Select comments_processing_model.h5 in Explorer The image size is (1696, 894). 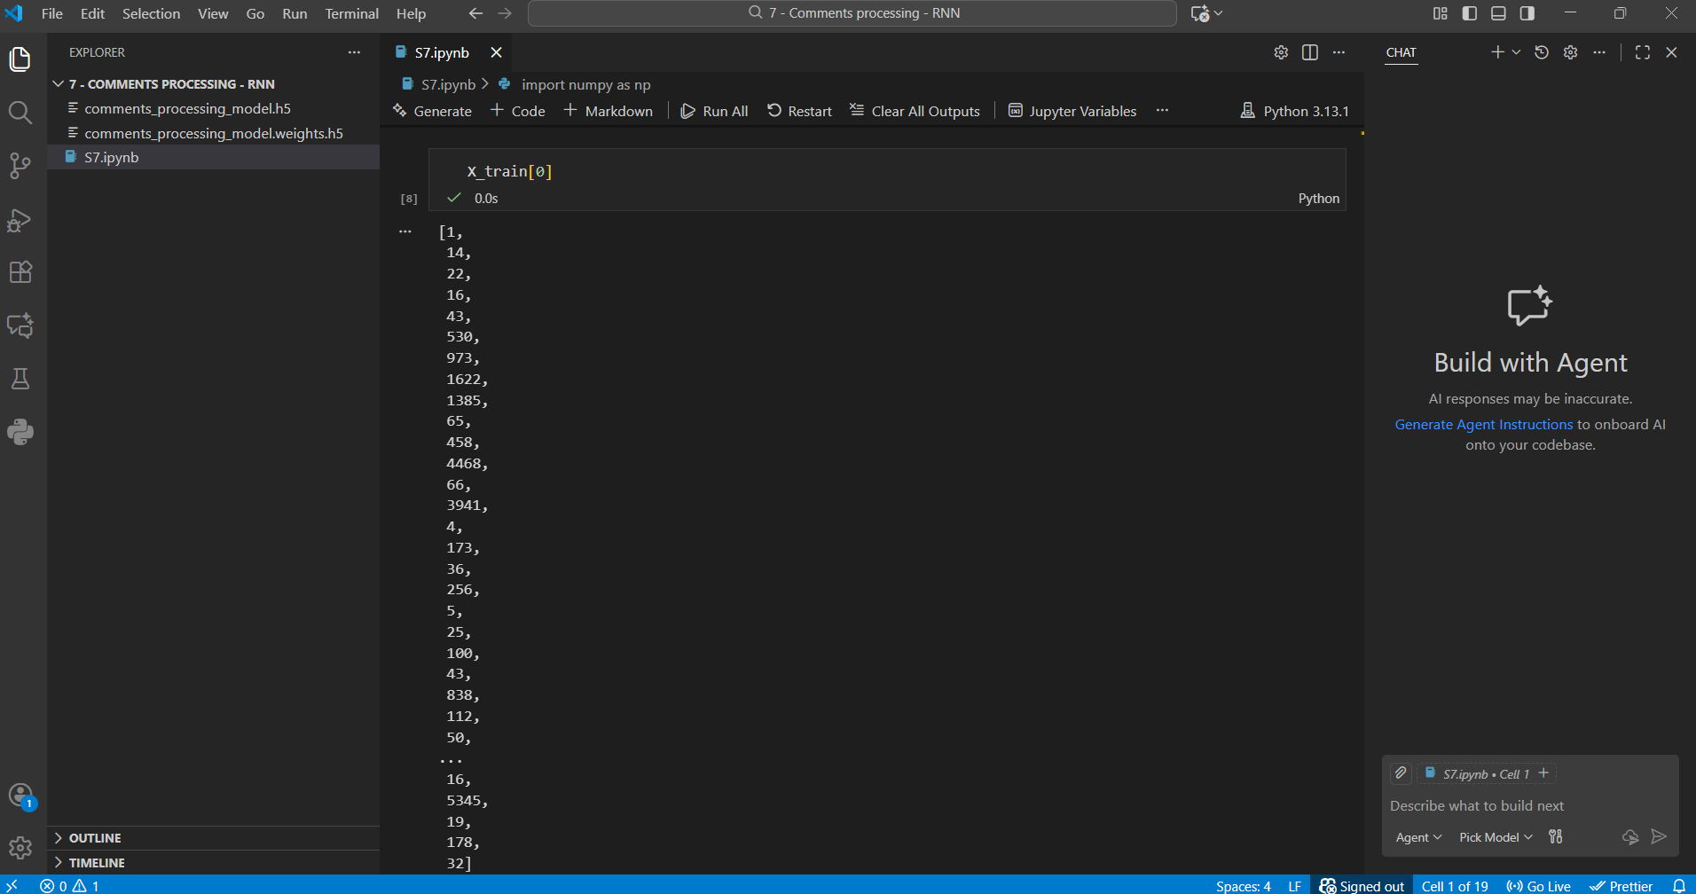[x=187, y=108]
